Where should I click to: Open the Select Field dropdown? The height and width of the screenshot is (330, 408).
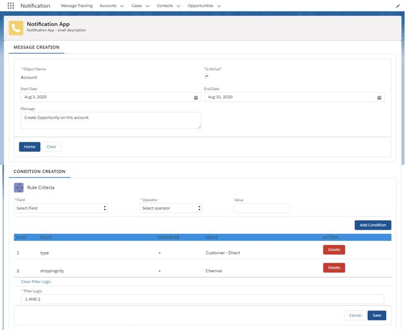click(x=61, y=208)
